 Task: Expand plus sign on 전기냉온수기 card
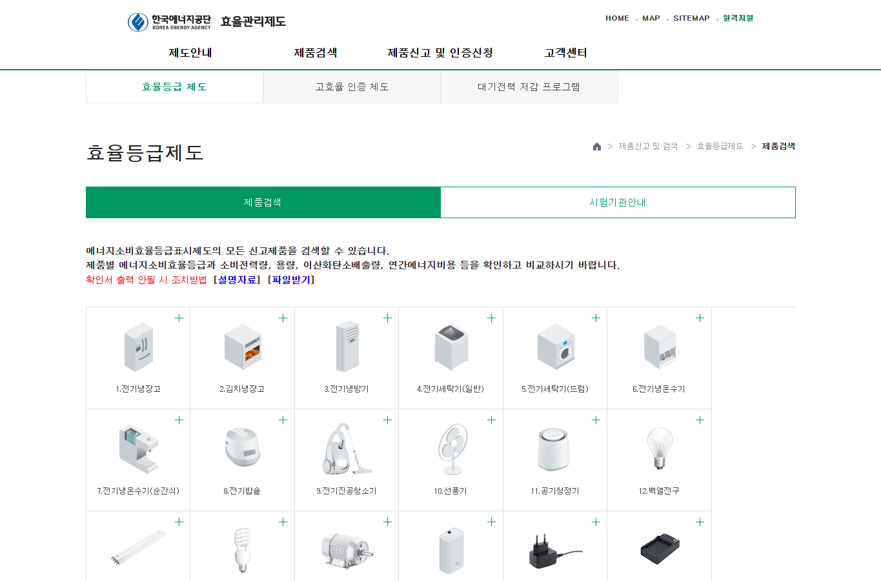(700, 318)
